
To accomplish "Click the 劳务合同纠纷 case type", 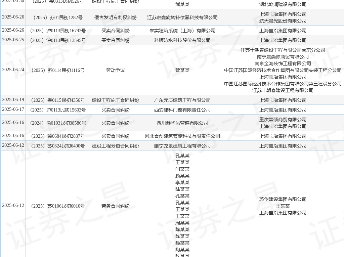I will (x=116, y=206).
